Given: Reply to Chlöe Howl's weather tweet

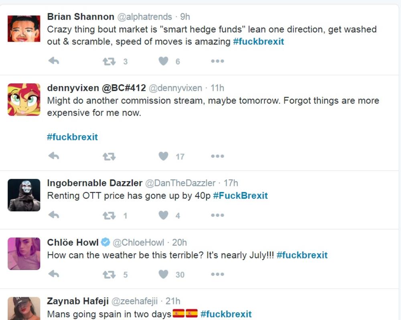Looking at the screenshot, I should tap(54, 274).
